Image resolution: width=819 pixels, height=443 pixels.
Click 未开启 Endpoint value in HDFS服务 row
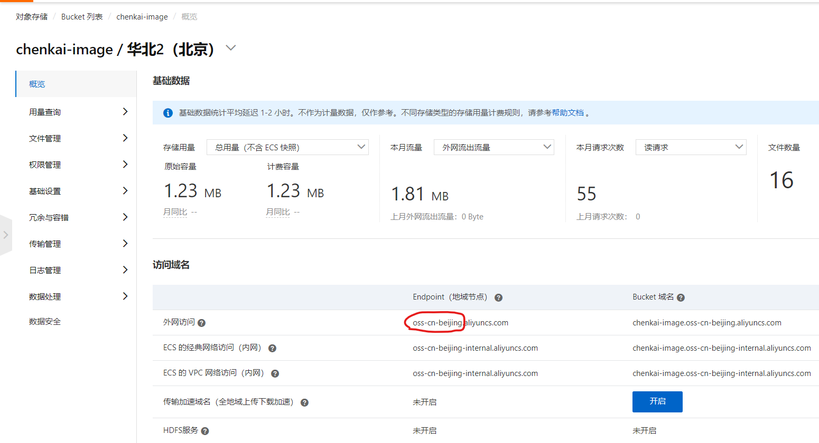pyautogui.click(x=424, y=431)
